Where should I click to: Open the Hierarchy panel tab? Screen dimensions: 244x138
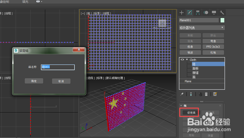198,13
